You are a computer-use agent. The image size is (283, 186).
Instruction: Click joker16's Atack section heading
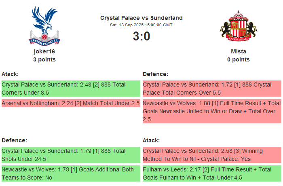coord(10,74)
